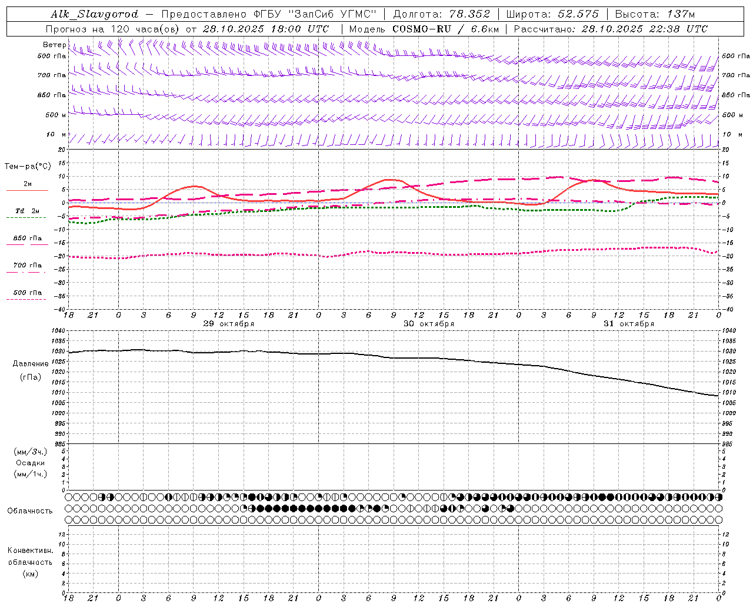Click the 500 гПа entry in temperature legend

tap(28, 292)
